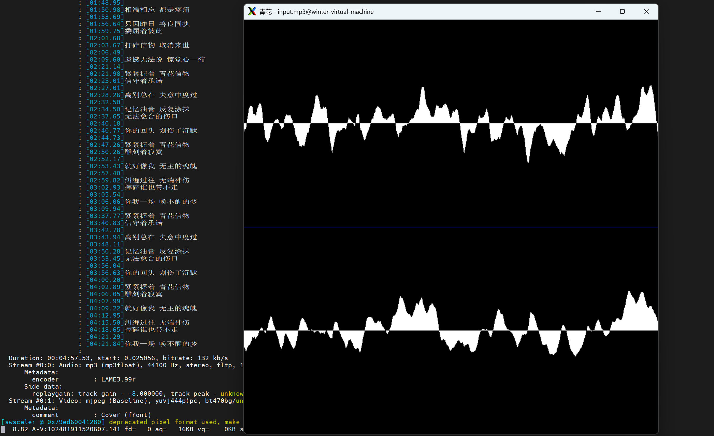
Task: Click the Cover (front) comment text
Action: point(126,415)
